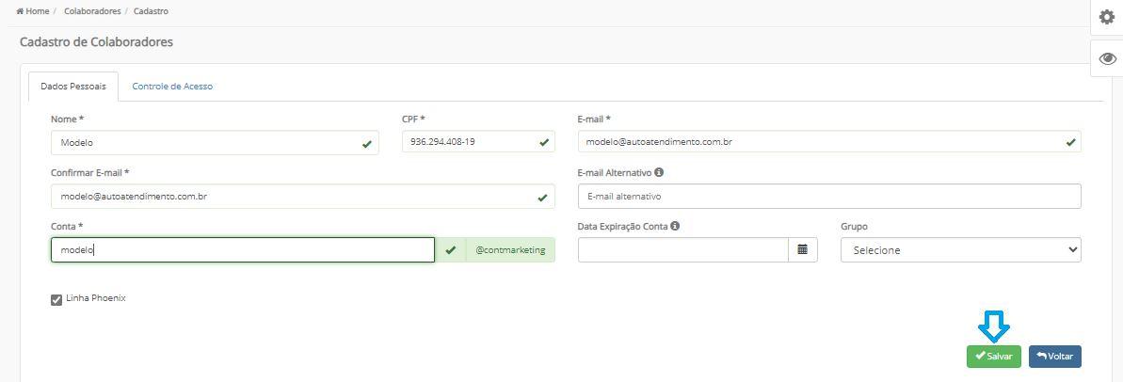The width and height of the screenshot is (1123, 382).
Task: Click info icon beside Data Expiração Conta
Action: pyautogui.click(x=675, y=226)
